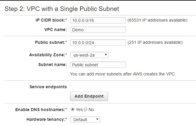The image size is (196, 126).
Task: Click the Service endpoints label
Action: tap(48, 87)
